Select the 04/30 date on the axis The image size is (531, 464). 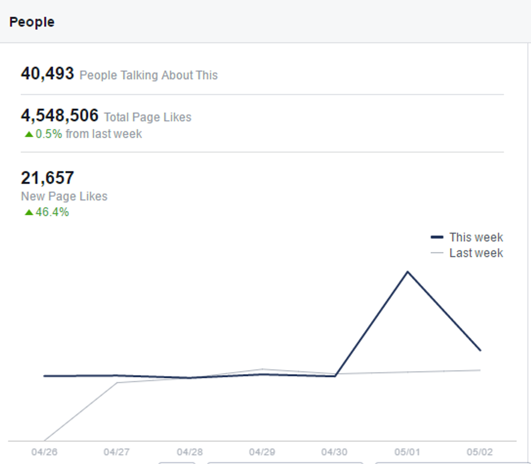(x=335, y=452)
